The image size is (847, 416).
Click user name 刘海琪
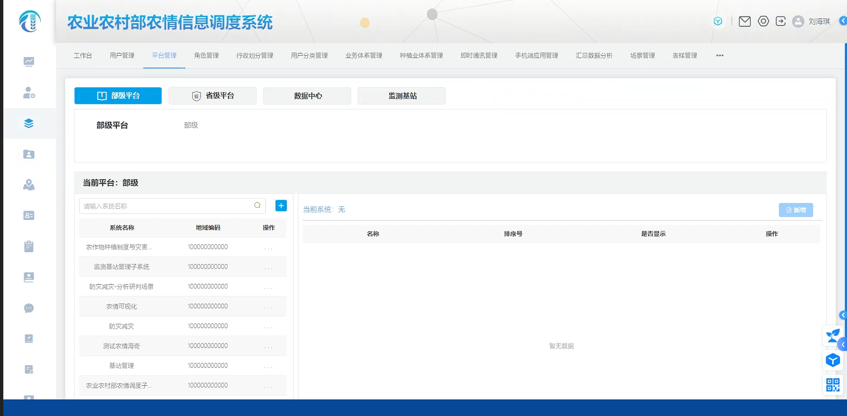click(x=819, y=21)
